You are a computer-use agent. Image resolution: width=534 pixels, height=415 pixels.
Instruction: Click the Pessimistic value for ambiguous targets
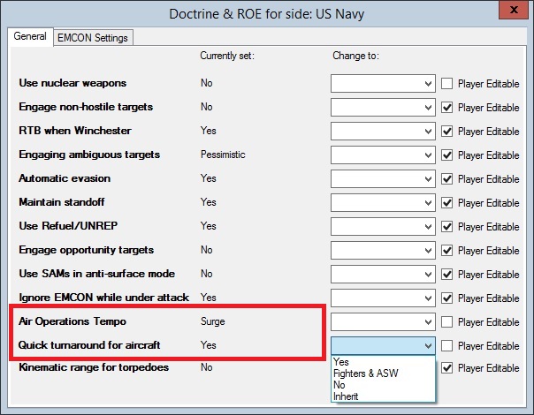pyautogui.click(x=223, y=155)
